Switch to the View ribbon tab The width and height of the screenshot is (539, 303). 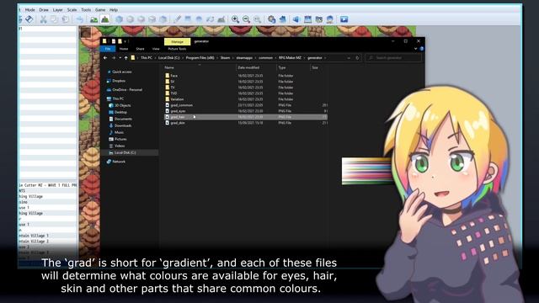156,49
